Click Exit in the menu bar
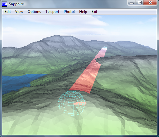159x137 pixels. click(94, 12)
